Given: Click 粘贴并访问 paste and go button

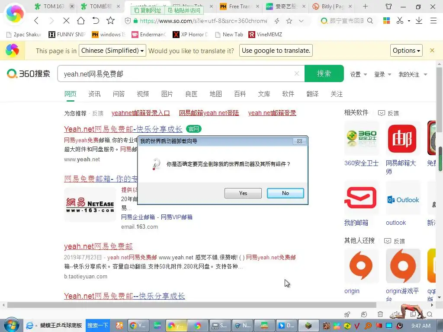Looking at the screenshot, I should (184, 10).
